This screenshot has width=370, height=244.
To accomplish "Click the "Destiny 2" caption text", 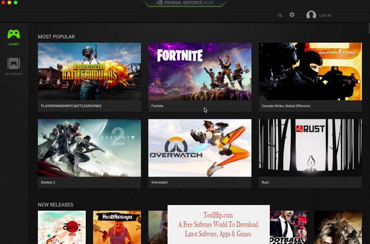I will tap(48, 182).
